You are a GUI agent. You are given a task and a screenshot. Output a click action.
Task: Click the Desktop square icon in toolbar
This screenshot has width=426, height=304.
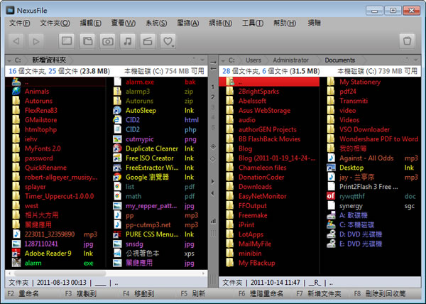click(67, 42)
